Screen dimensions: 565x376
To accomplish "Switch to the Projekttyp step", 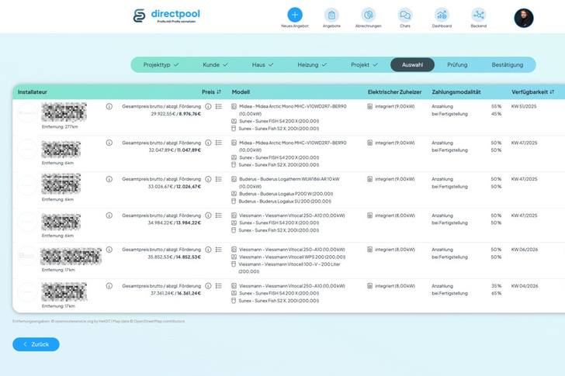I will coord(161,65).
